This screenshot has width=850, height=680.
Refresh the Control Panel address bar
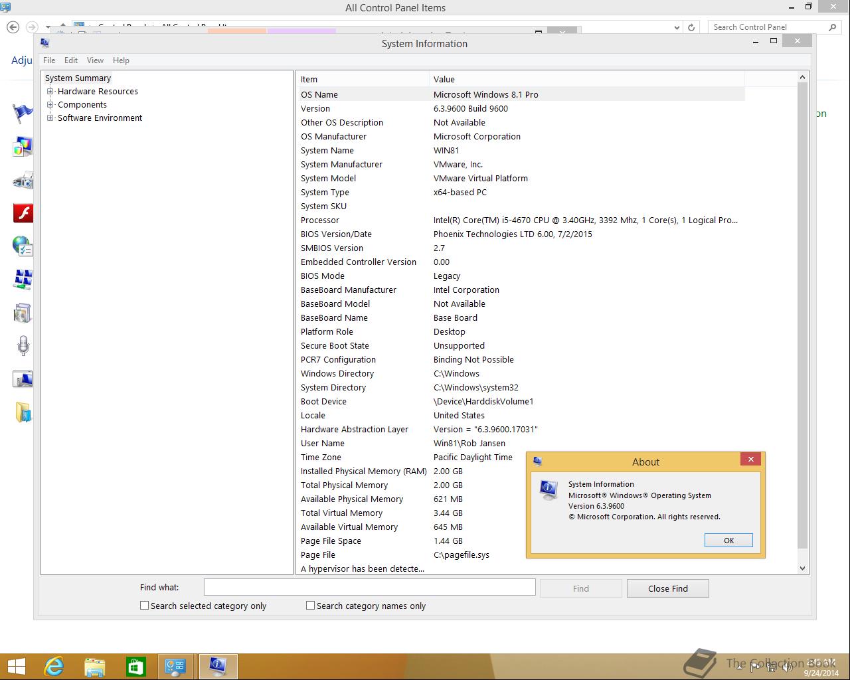691,27
